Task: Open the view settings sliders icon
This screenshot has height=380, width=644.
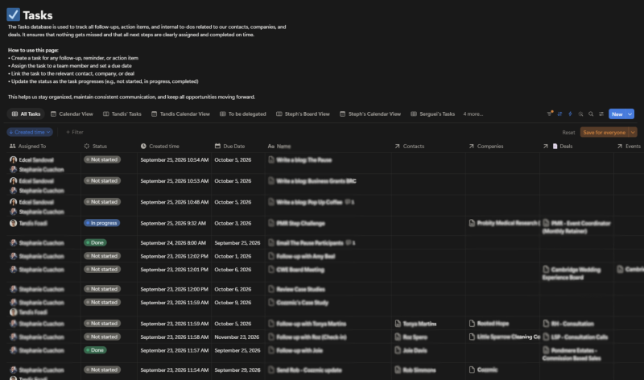Action: 601,114
